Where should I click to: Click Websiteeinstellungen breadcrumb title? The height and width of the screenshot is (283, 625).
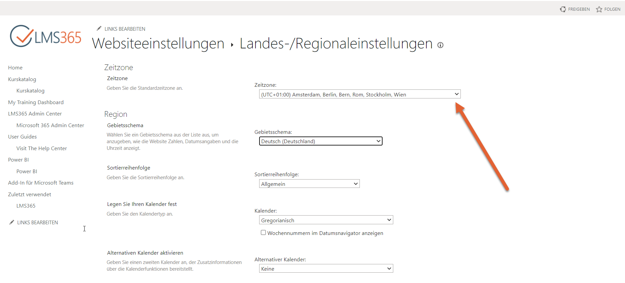coord(158,44)
